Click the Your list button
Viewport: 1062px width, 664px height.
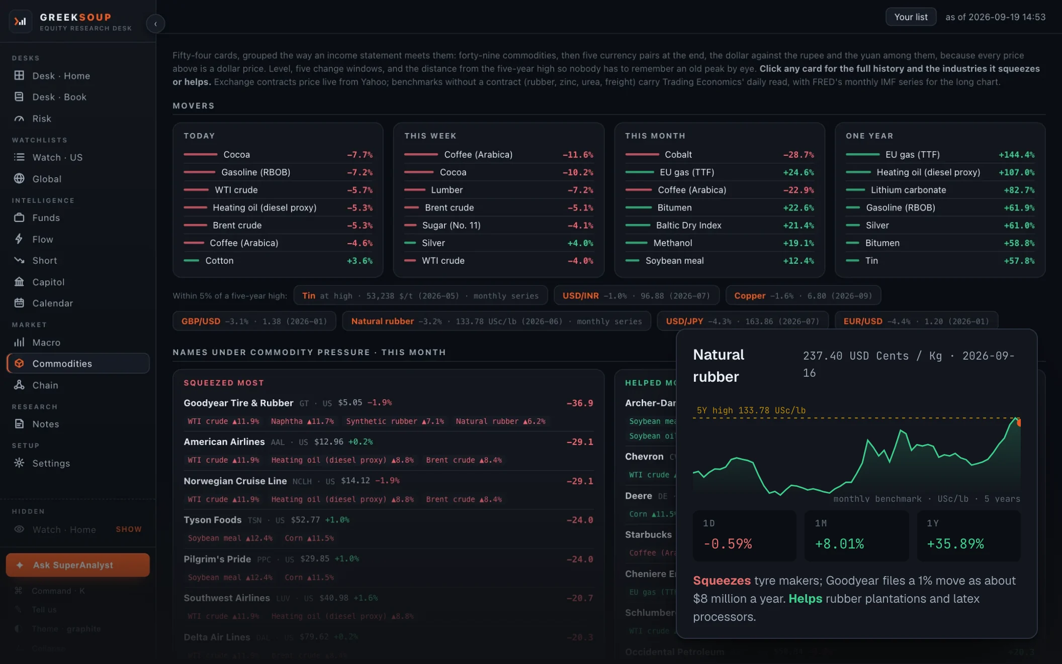(911, 17)
